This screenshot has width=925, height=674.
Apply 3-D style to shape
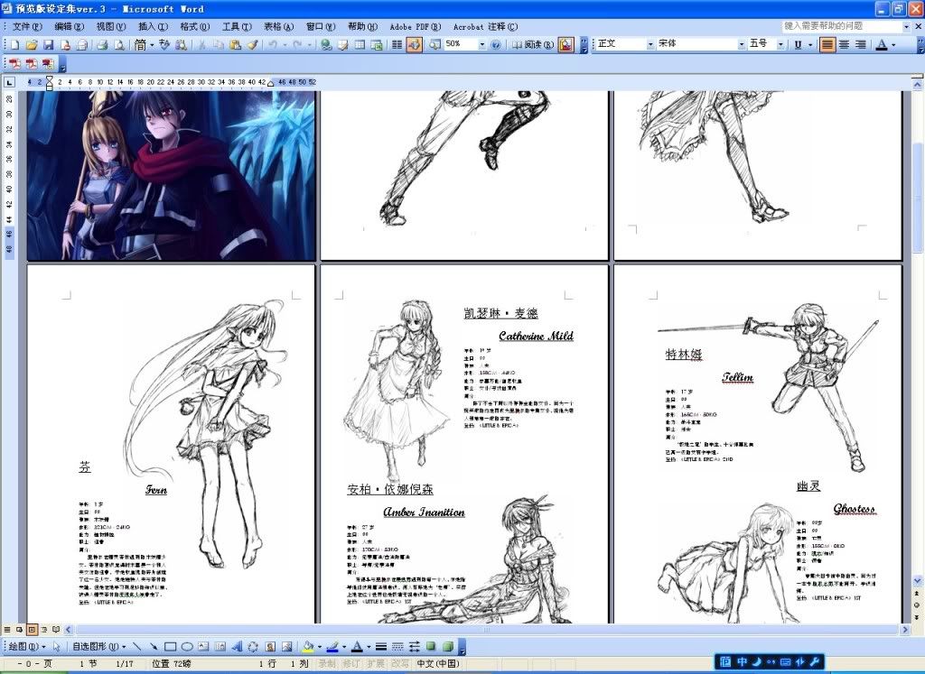[448, 646]
